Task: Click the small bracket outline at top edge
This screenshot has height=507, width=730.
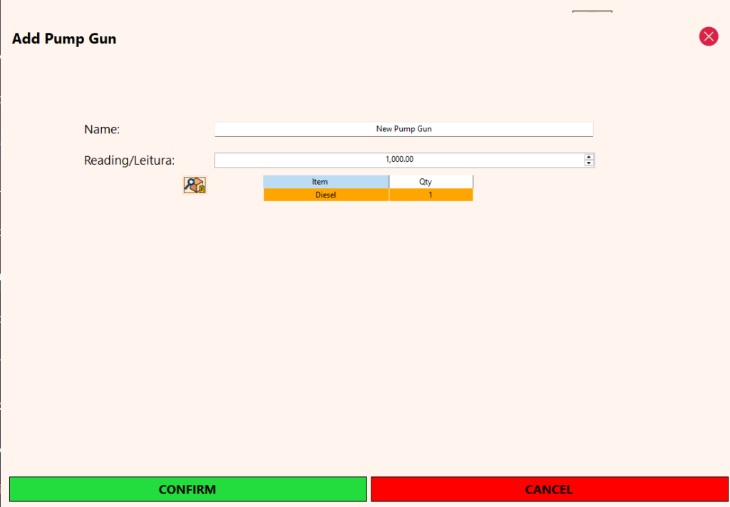Action: 592,11
